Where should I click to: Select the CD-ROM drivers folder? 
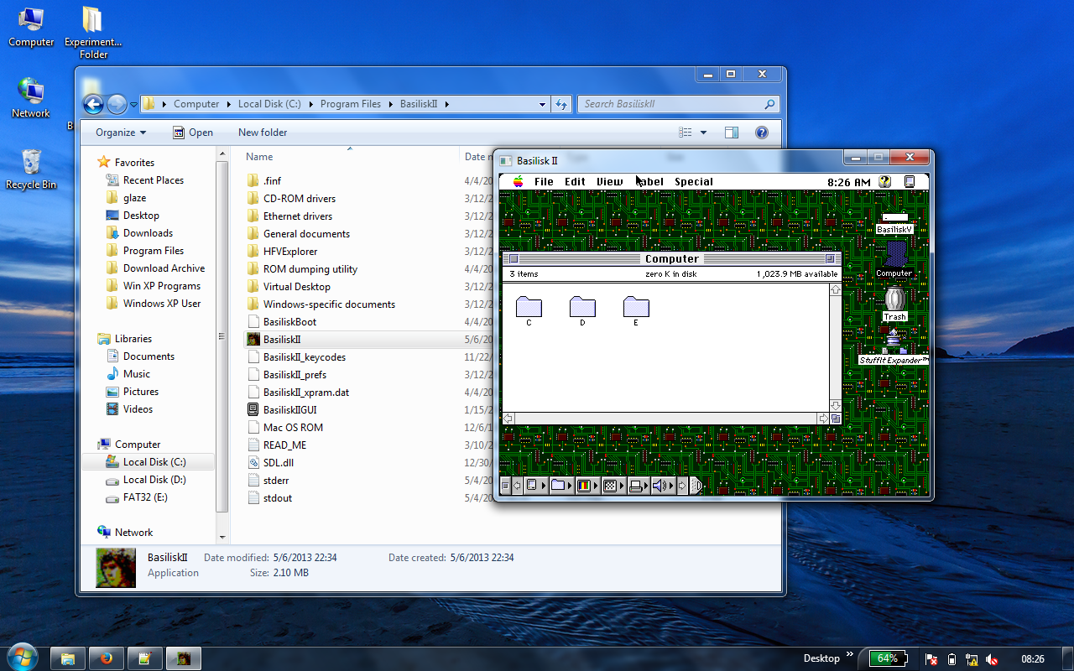(x=300, y=199)
